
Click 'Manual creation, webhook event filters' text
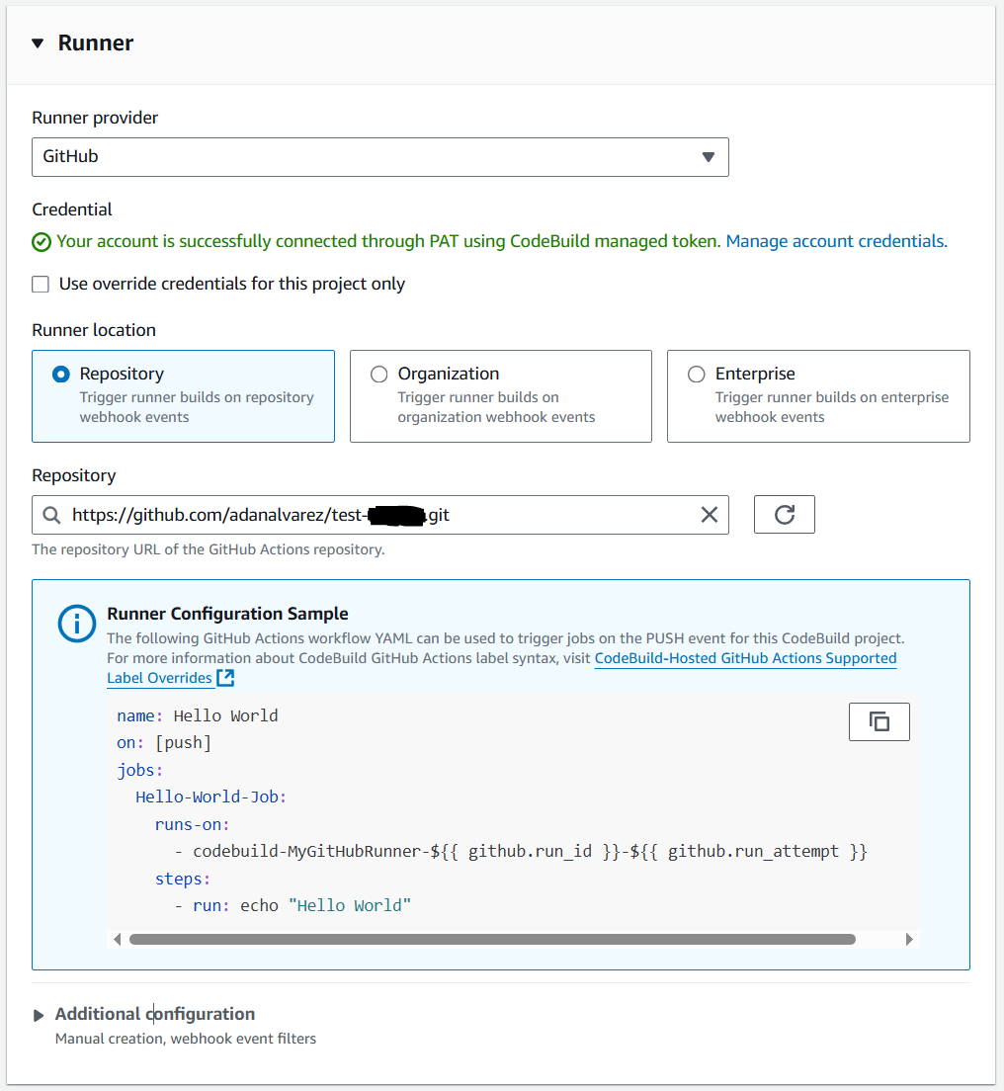pyautogui.click(x=186, y=1039)
